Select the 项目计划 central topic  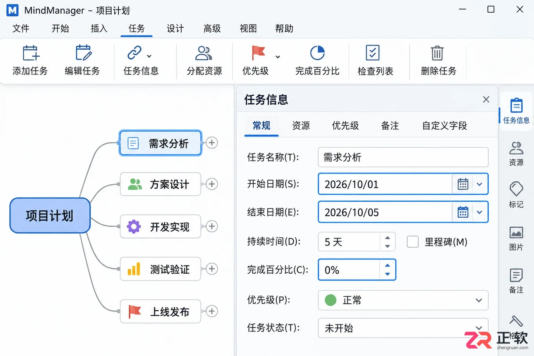coord(50,215)
